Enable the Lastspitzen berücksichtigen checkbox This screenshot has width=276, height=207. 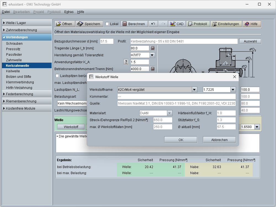pyautogui.click(x=57, y=76)
